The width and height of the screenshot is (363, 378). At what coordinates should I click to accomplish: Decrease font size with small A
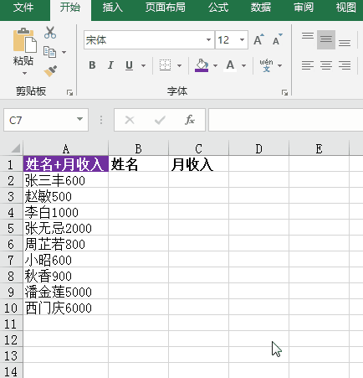point(277,39)
